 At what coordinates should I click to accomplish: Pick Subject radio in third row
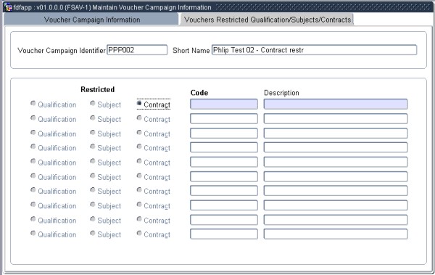93,132
